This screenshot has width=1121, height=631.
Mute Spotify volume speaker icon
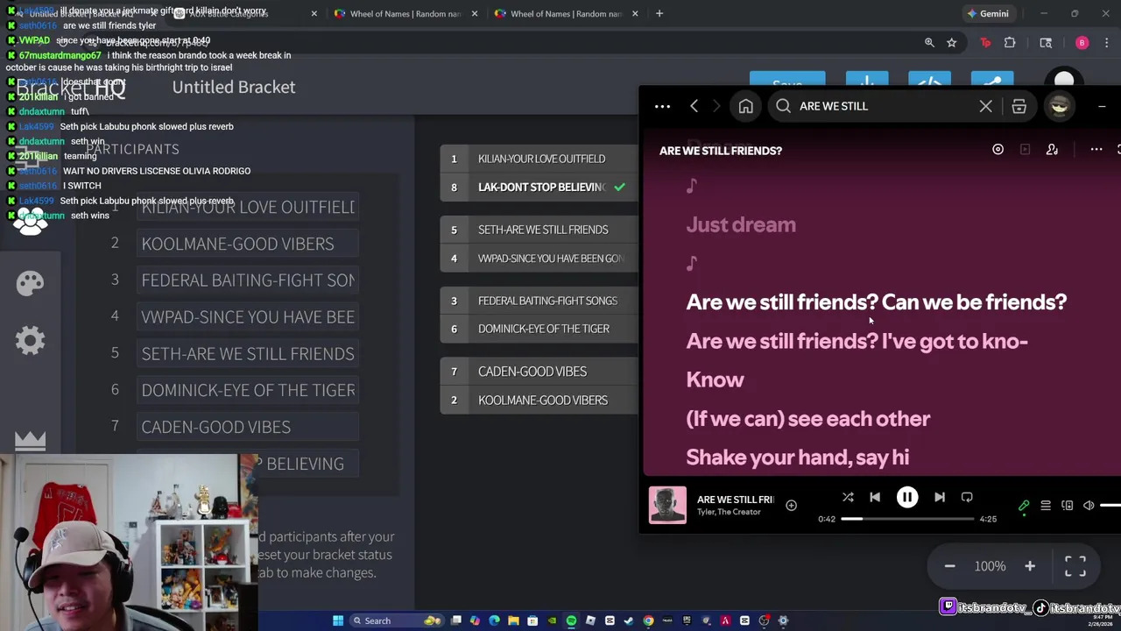click(1089, 506)
